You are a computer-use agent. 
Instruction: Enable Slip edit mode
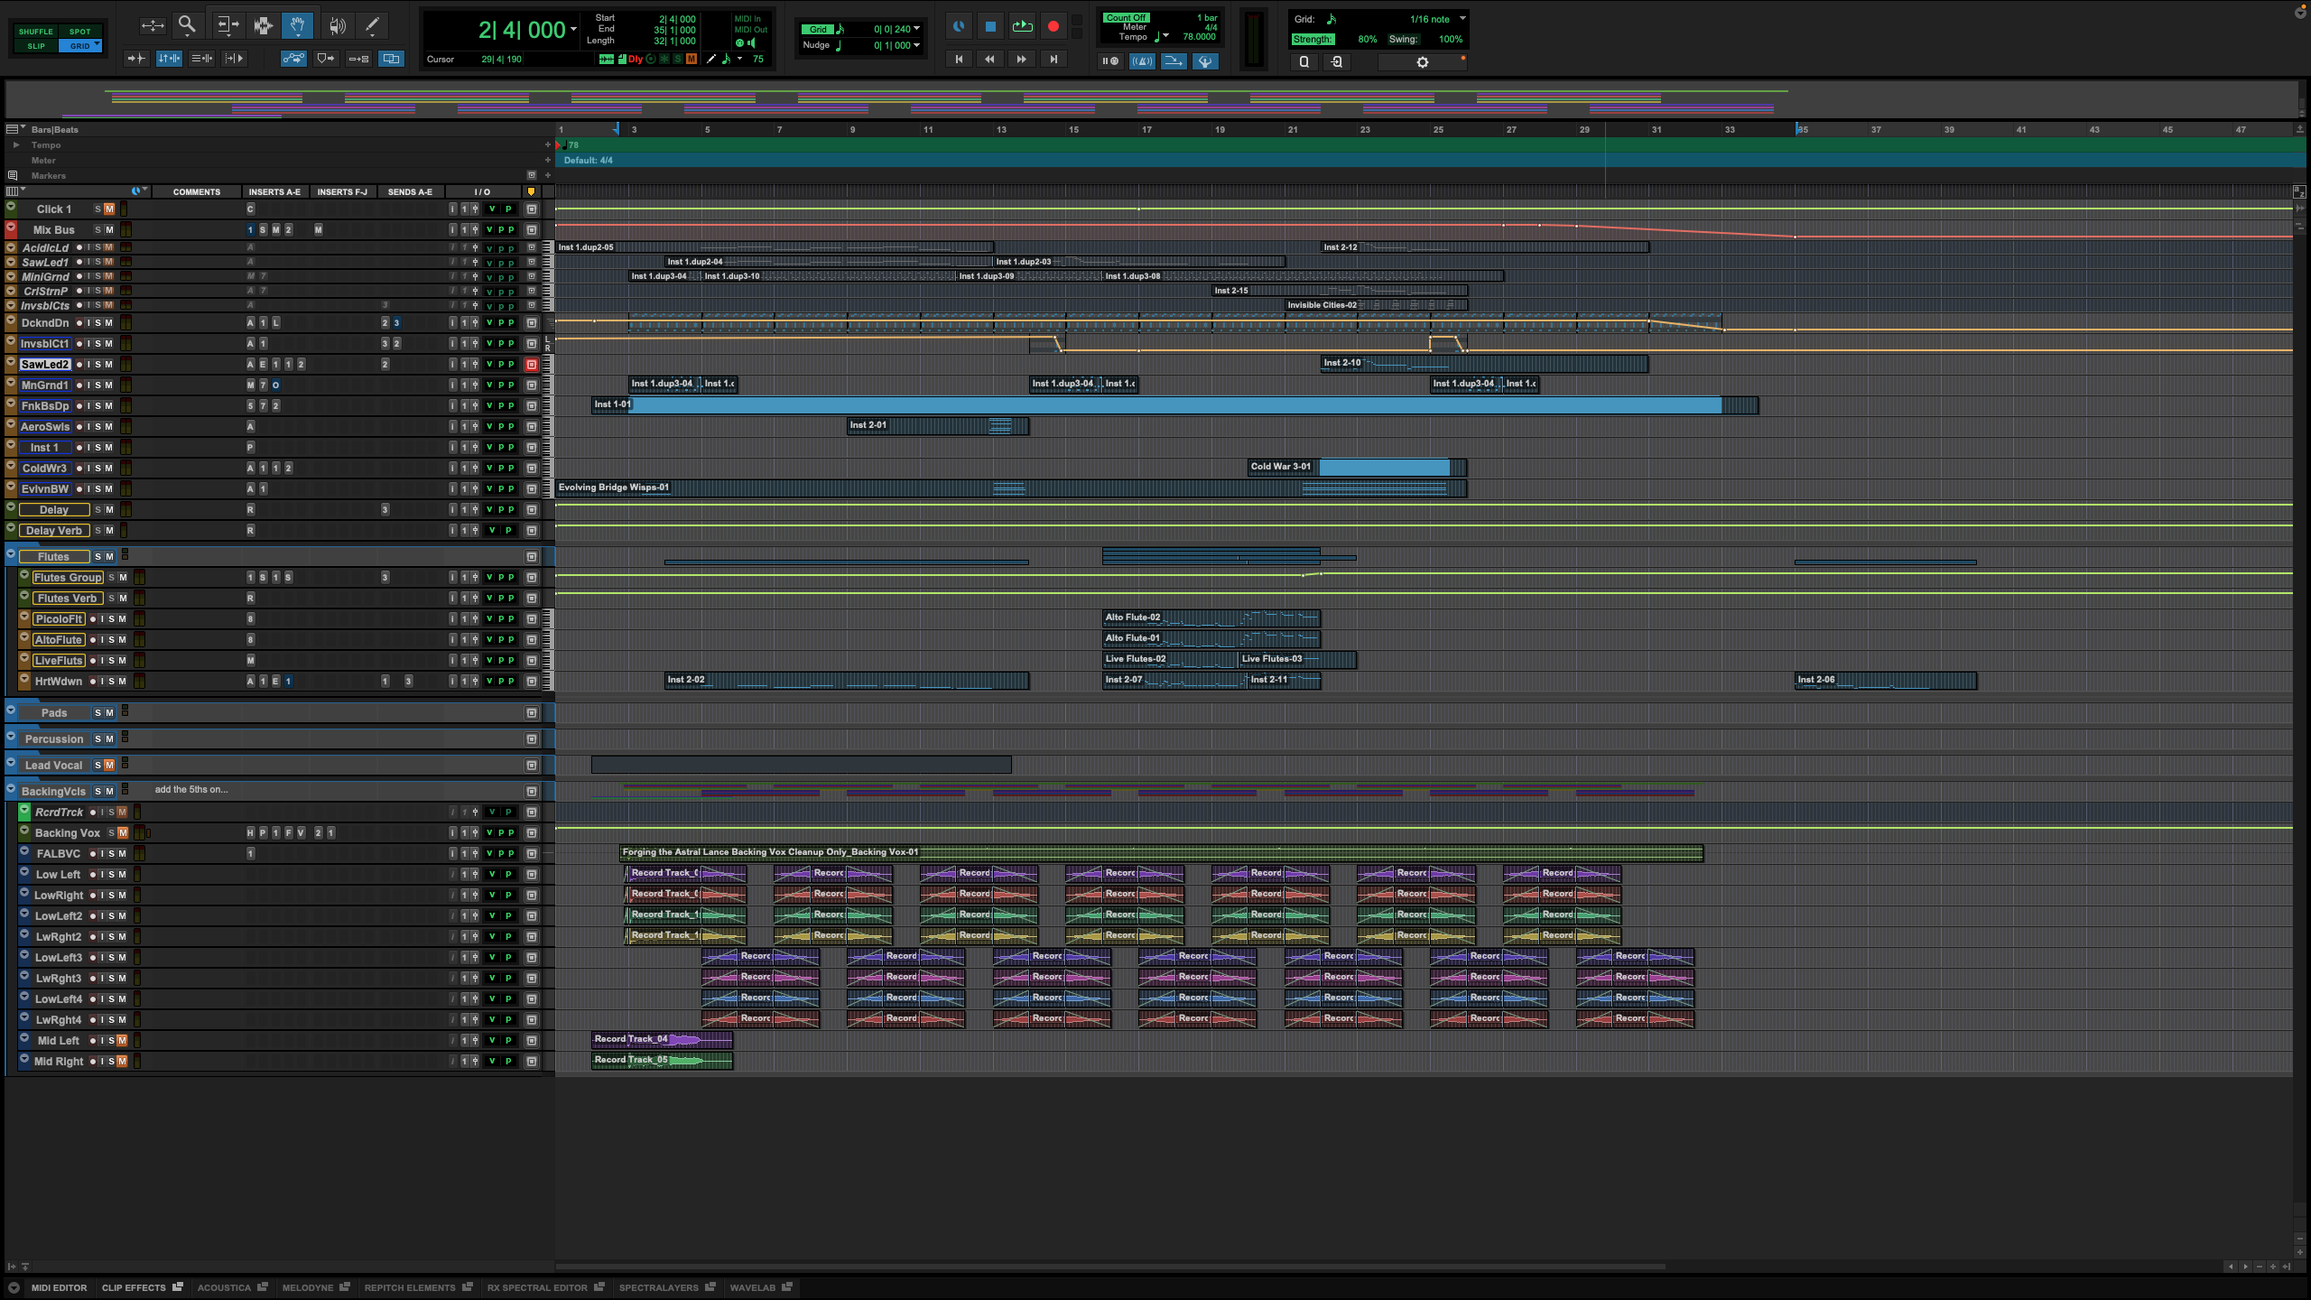click(35, 46)
